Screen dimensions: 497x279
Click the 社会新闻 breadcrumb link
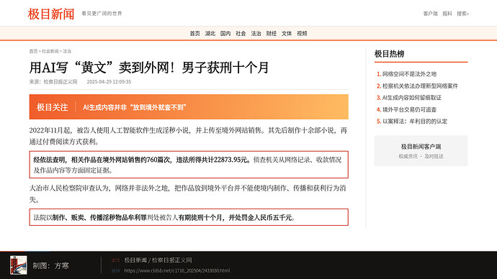(50, 51)
